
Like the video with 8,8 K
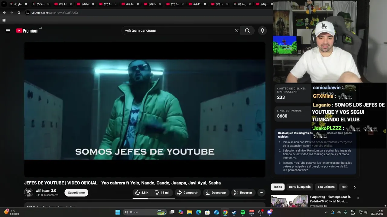pyautogui.click(x=142, y=193)
